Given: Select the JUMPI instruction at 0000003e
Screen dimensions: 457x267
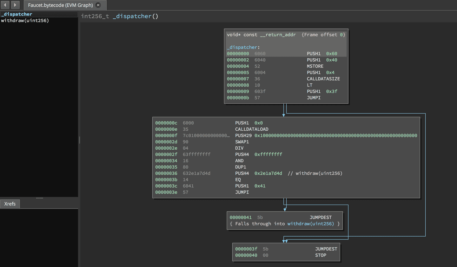Looking at the screenshot, I should tap(242, 192).
